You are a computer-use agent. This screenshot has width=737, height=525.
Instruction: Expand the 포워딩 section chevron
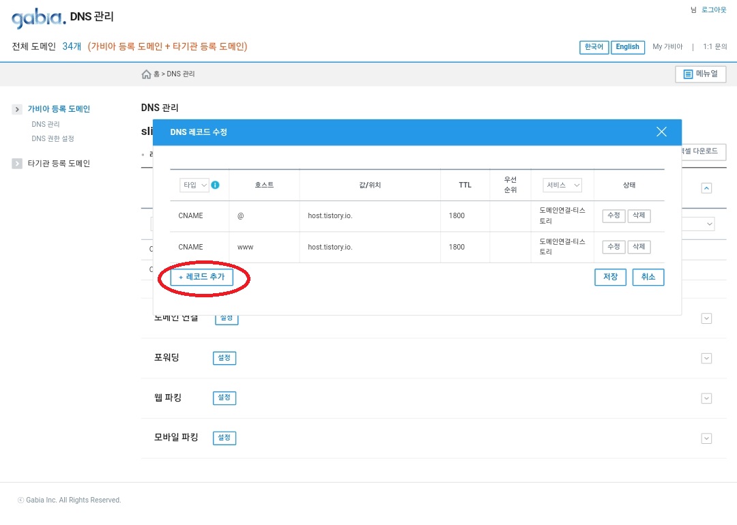[x=706, y=359]
